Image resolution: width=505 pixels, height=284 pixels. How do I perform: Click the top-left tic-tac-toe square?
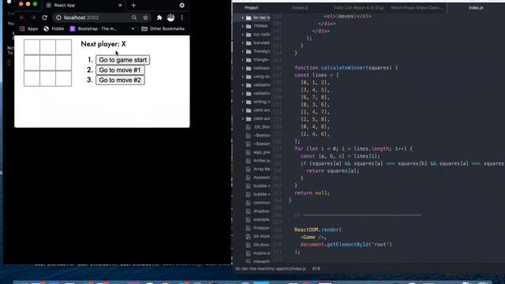pos(32,47)
